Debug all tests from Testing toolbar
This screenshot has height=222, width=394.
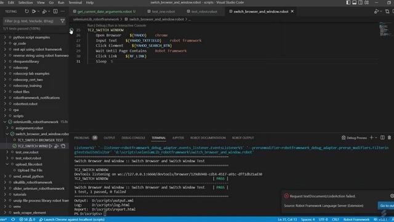(x=44, y=11)
